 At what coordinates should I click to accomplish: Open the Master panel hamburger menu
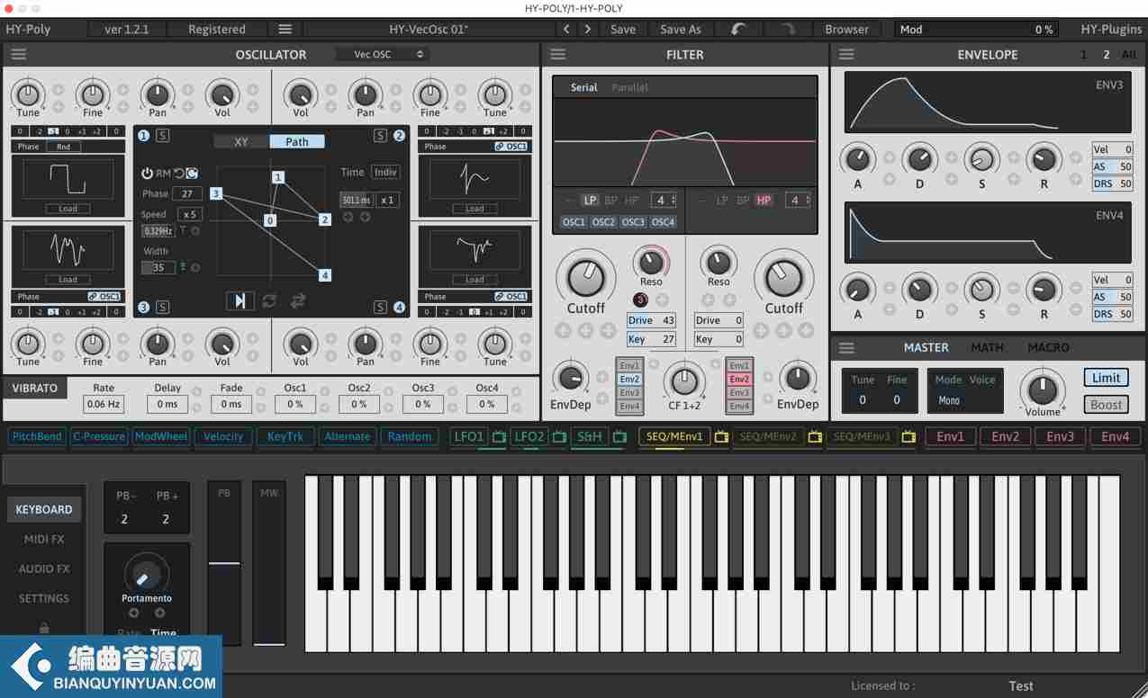click(846, 348)
